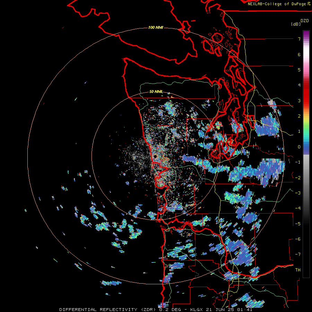Click the ZDR color scale bar
The height and width of the screenshot is (312, 312).
[306, 154]
